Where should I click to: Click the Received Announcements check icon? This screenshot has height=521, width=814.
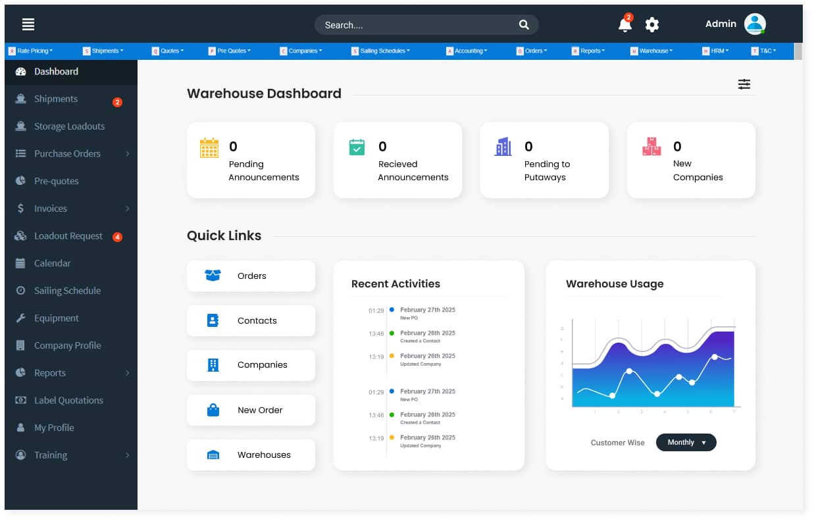click(x=357, y=147)
